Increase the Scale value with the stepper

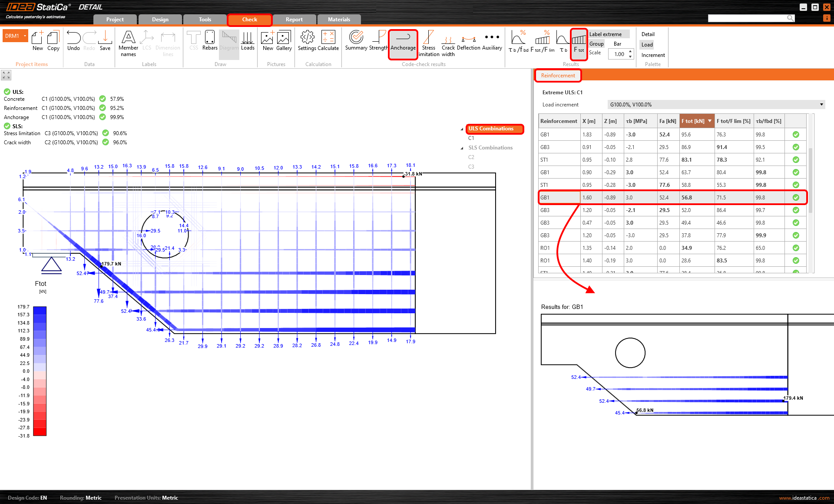pos(630,51)
